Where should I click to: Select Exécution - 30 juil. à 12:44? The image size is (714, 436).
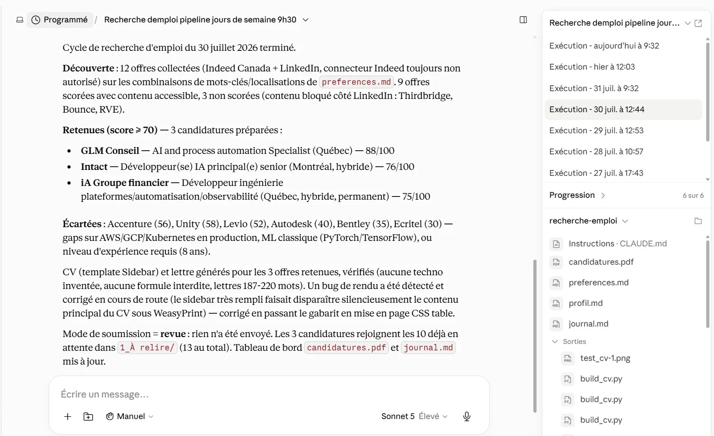[x=624, y=109]
